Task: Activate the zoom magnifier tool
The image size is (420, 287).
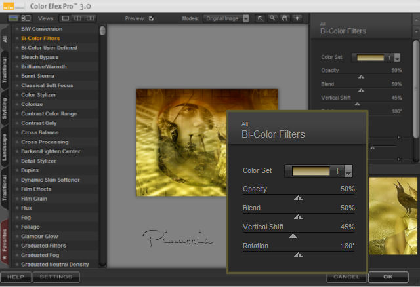Action: click(272, 18)
